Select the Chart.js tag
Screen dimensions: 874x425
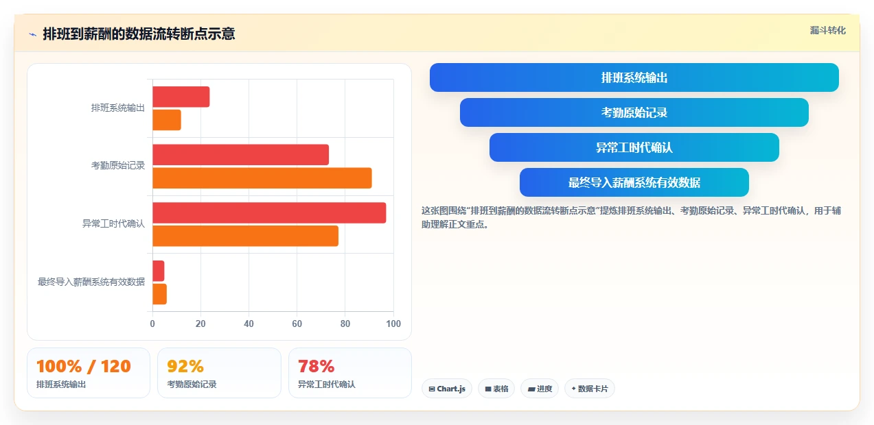[x=447, y=389]
